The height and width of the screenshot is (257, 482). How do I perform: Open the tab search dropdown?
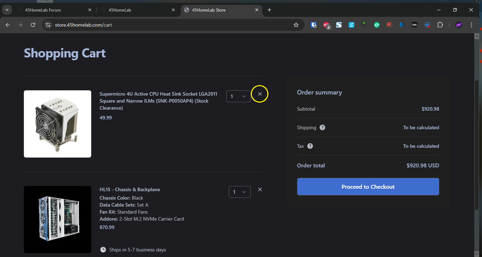coord(7,10)
